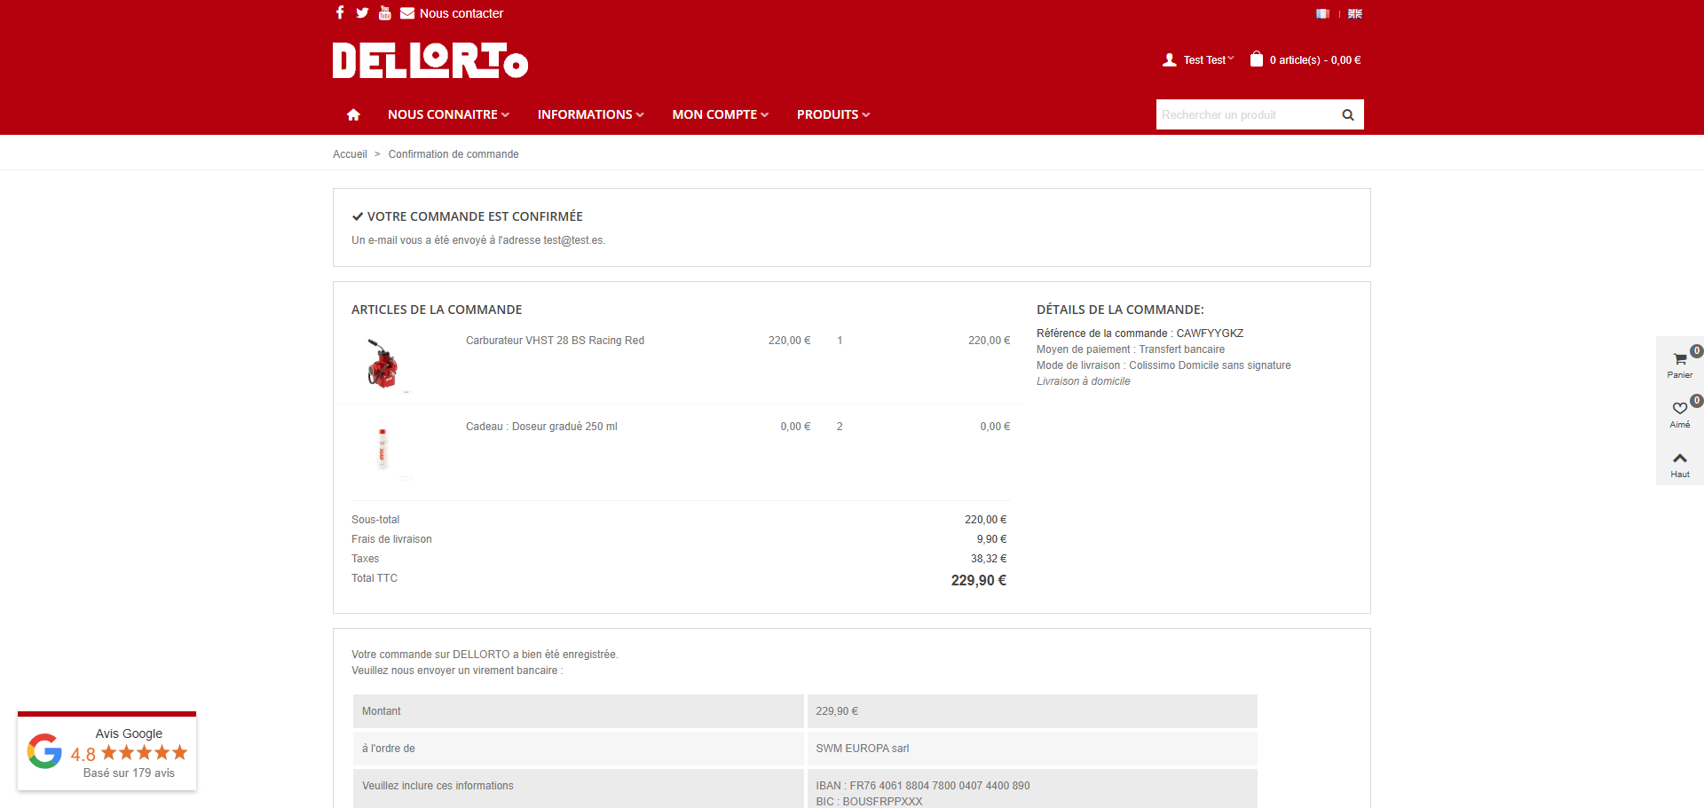Open the Carburateur VHST 28 thumbnail
Screen dimensions: 1704x808
point(383,364)
